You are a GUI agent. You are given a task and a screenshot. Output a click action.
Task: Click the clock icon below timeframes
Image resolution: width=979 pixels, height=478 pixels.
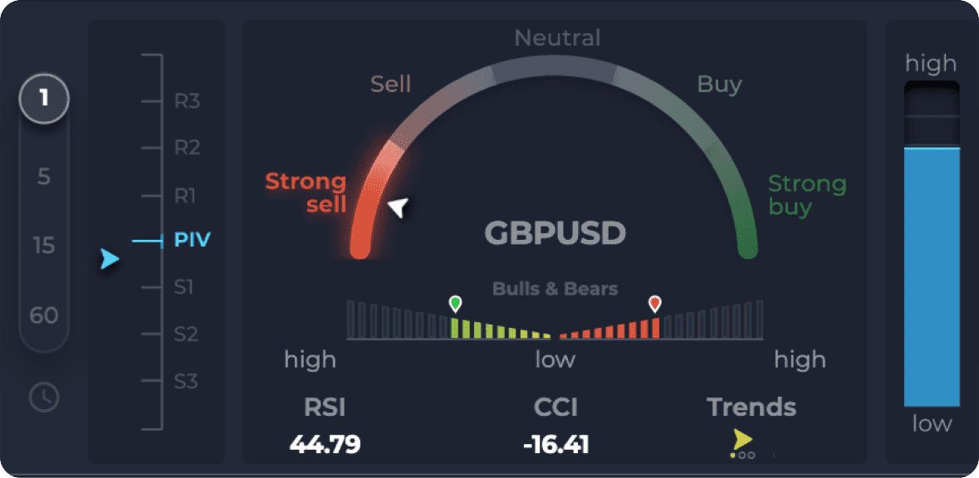(x=44, y=398)
